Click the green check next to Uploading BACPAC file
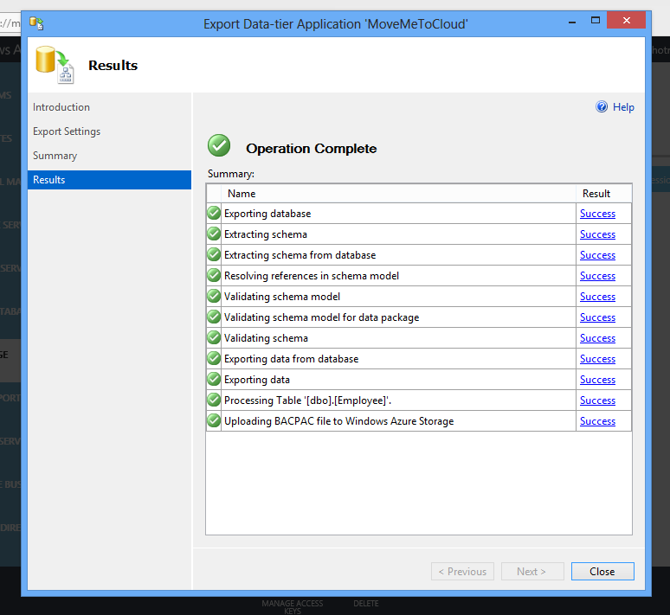 point(214,421)
